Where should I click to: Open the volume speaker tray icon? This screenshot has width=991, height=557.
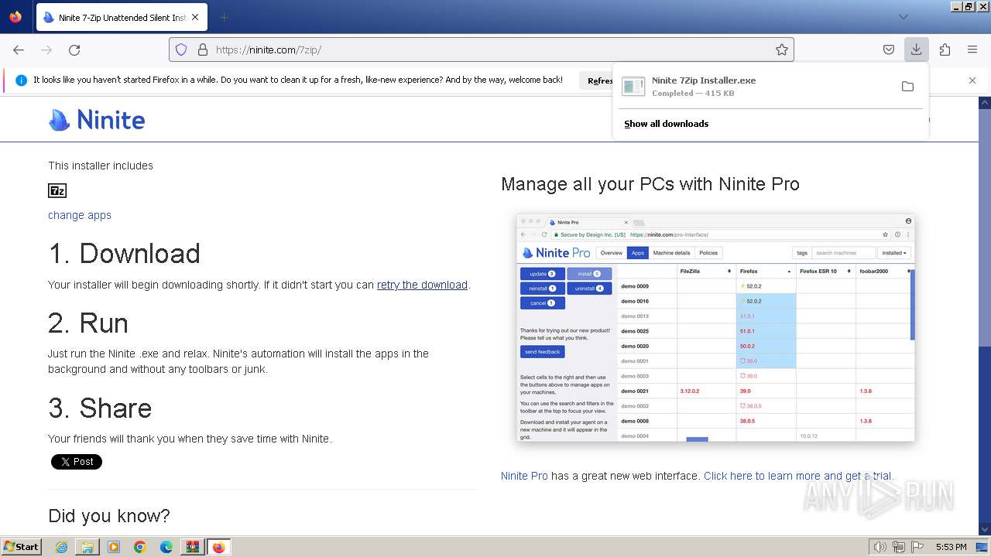pyautogui.click(x=880, y=547)
